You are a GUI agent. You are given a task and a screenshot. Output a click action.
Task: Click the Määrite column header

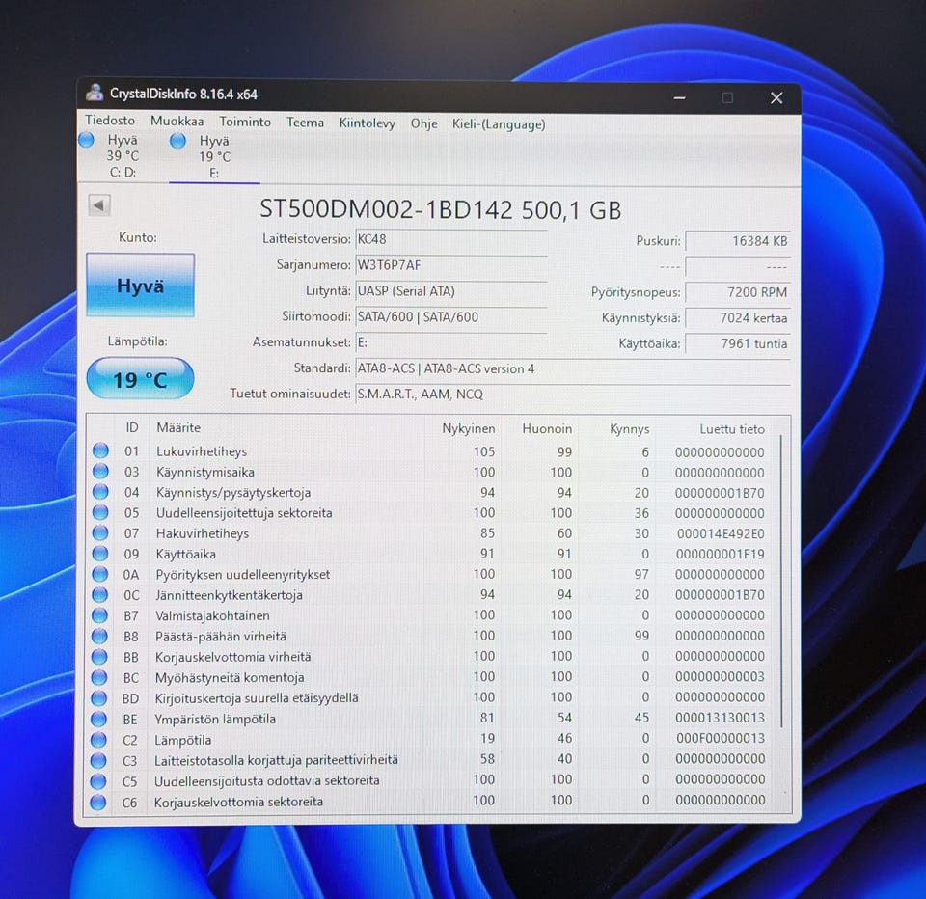[178, 427]
